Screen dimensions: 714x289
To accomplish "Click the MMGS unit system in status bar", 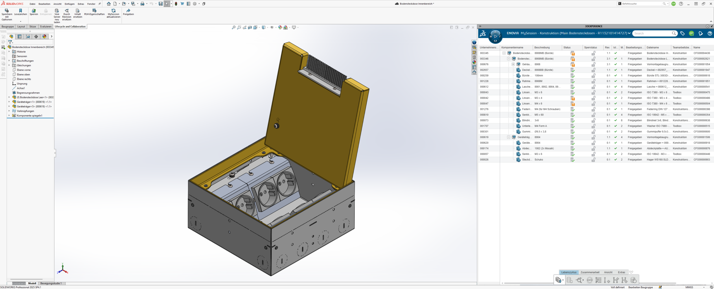I will coord(689,287).
